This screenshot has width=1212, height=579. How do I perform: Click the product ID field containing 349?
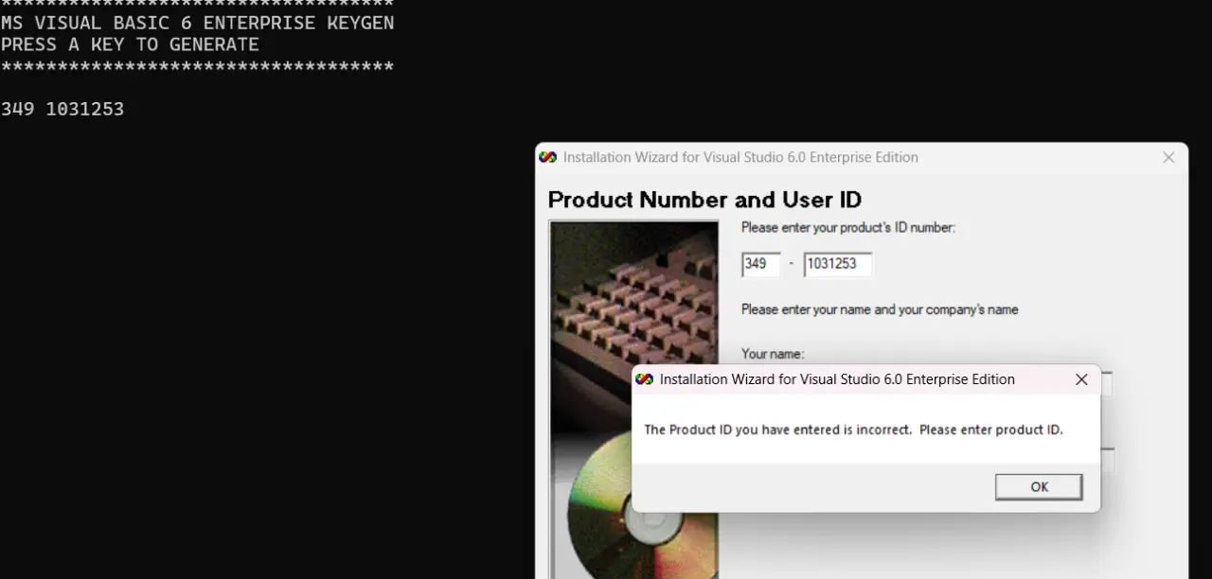click(x=761, y=265)
